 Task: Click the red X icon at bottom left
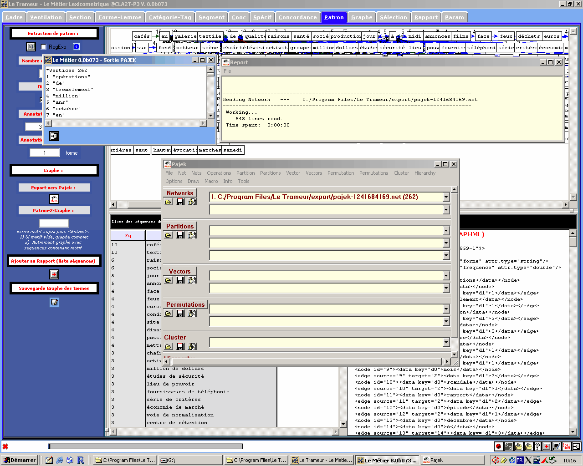[x=5, y=446]
